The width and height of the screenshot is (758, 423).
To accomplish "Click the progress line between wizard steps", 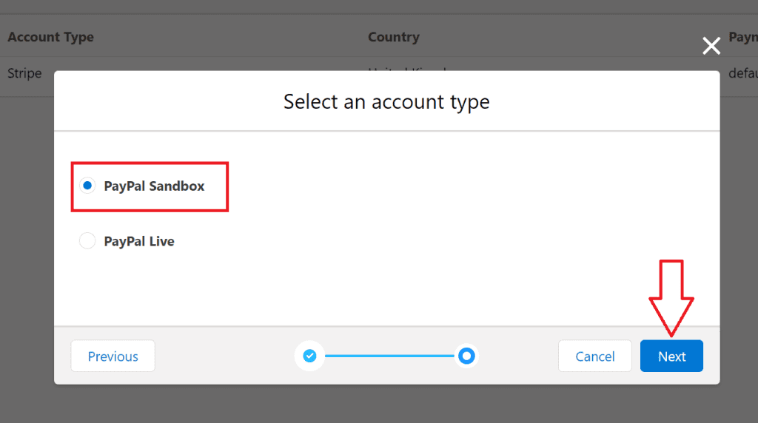I will [388, 356].
